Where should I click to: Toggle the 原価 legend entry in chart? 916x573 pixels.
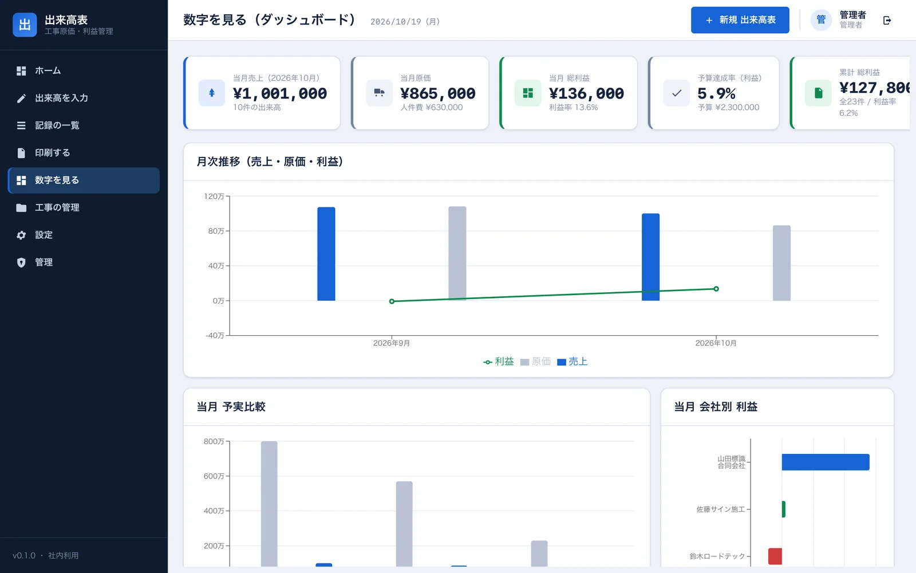click(x=535, y=362)
